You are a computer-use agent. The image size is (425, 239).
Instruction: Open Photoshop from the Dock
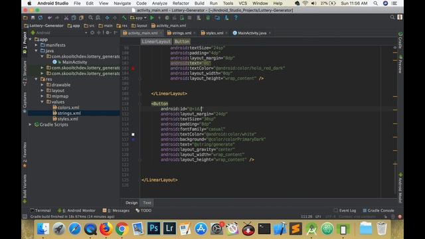coord(153,229)
